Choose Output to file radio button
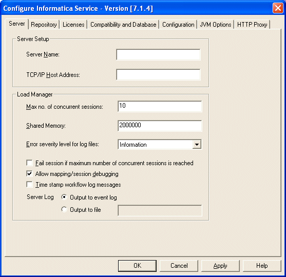Viewport: 286px width, 277px height. coord(64,210)
